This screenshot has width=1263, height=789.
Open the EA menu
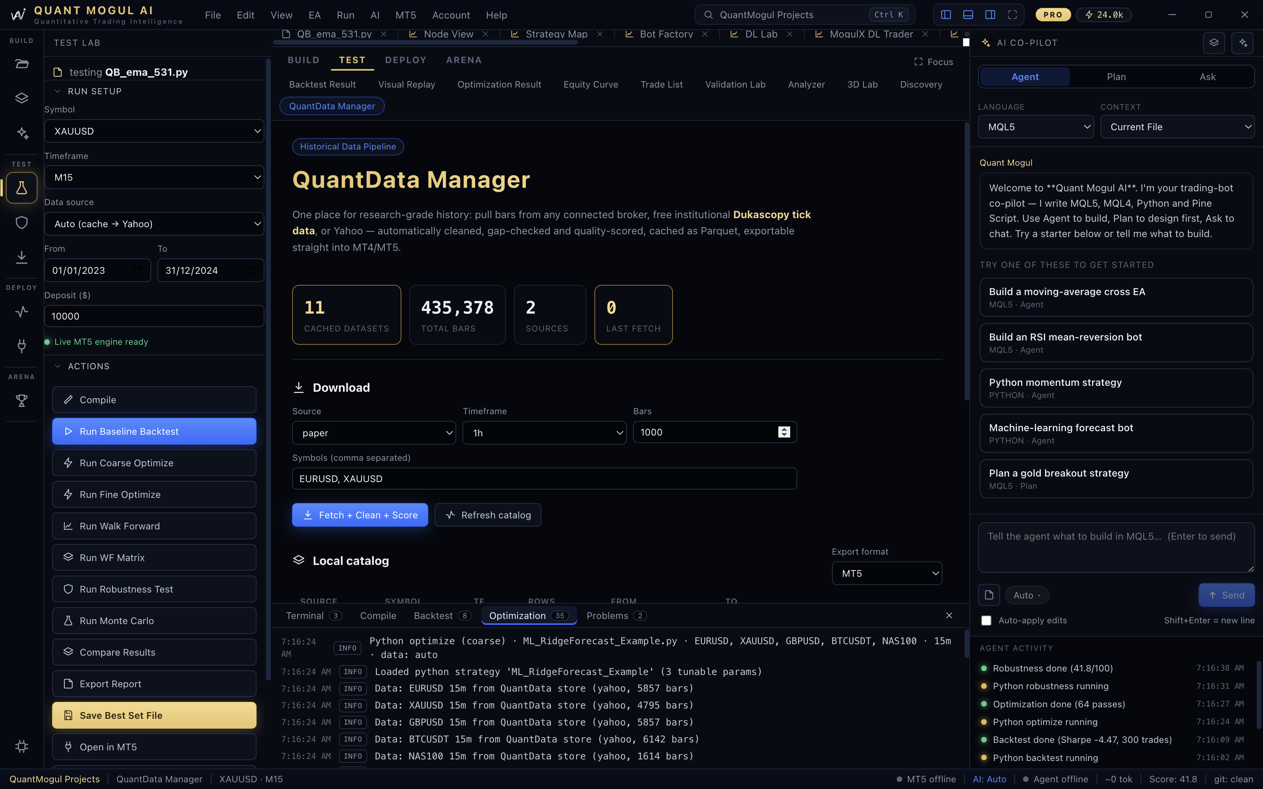pyautogui.click(x=315, y=15)
